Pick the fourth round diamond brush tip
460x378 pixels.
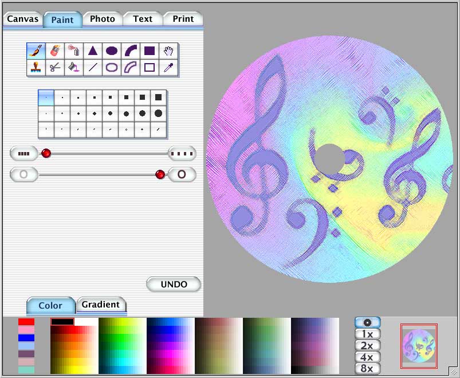point(94,114)
